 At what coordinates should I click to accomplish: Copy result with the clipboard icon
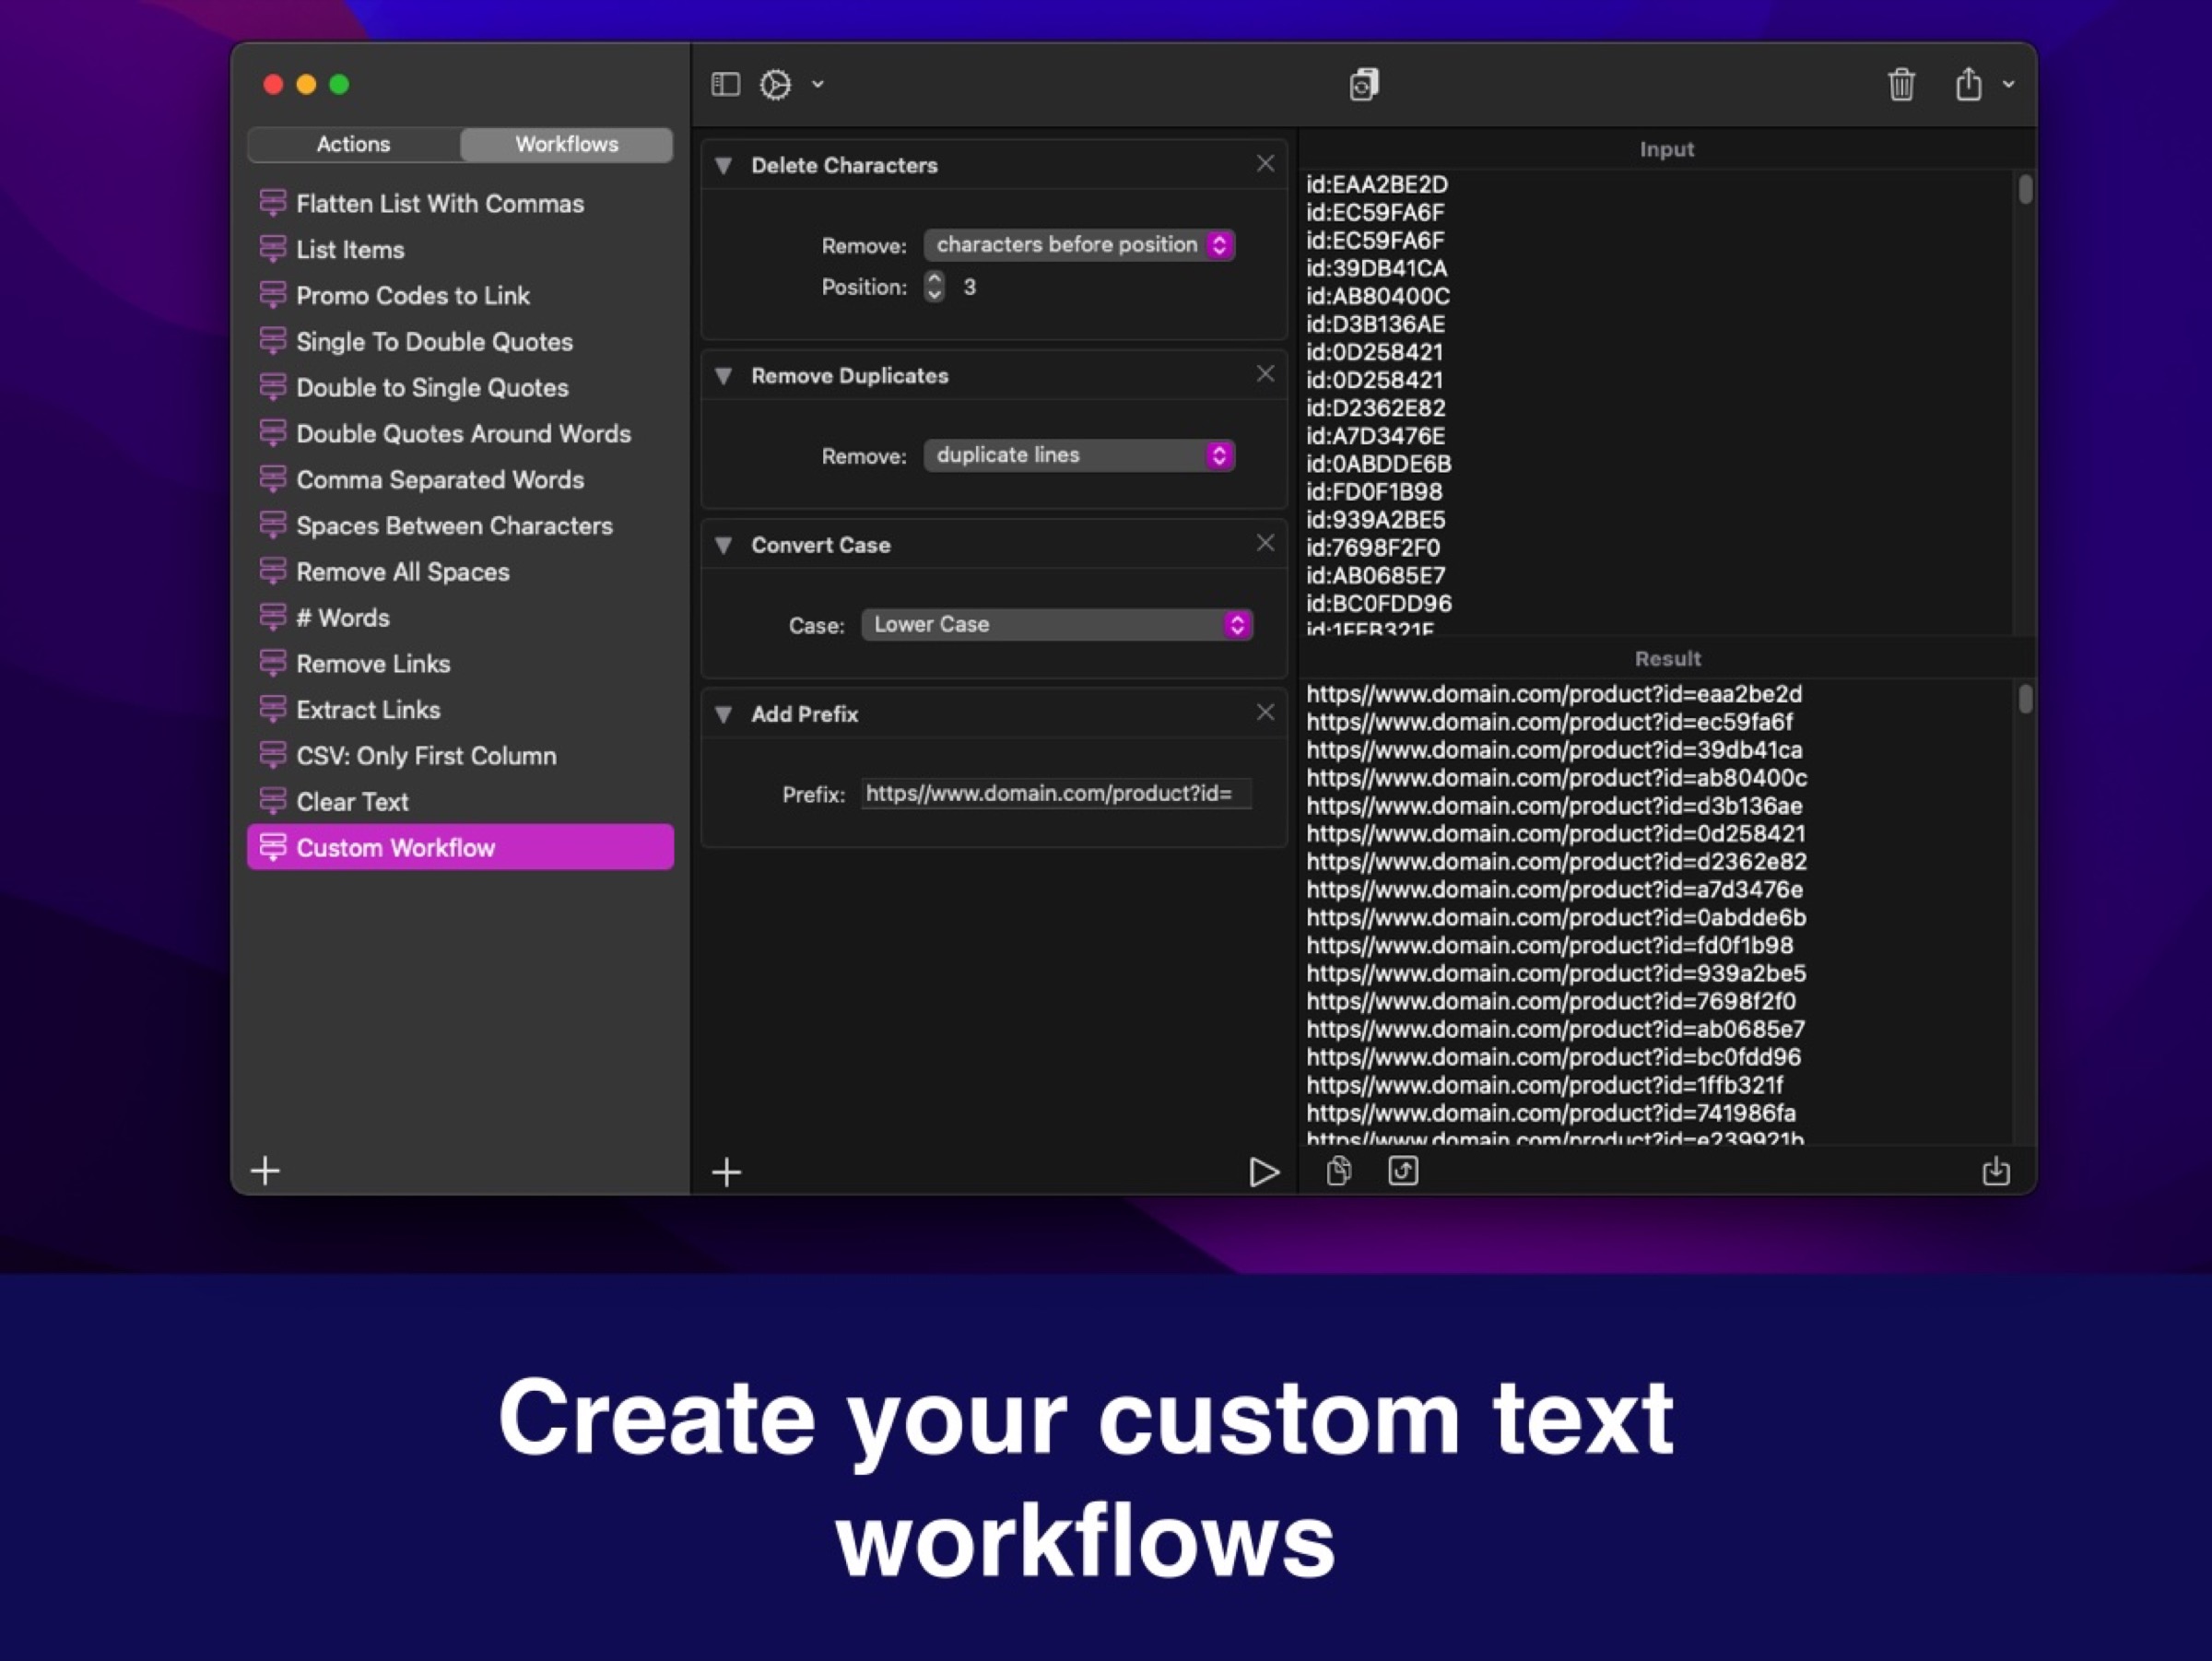coord(1339,1171)
